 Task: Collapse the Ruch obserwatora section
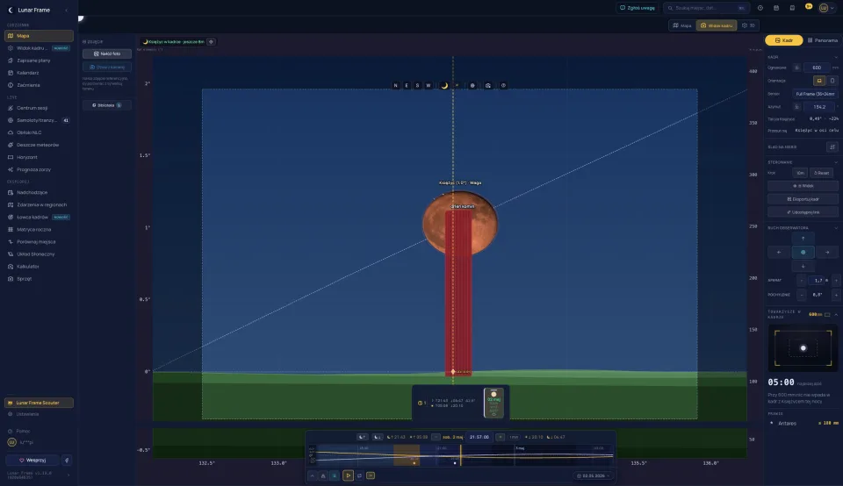835,228
